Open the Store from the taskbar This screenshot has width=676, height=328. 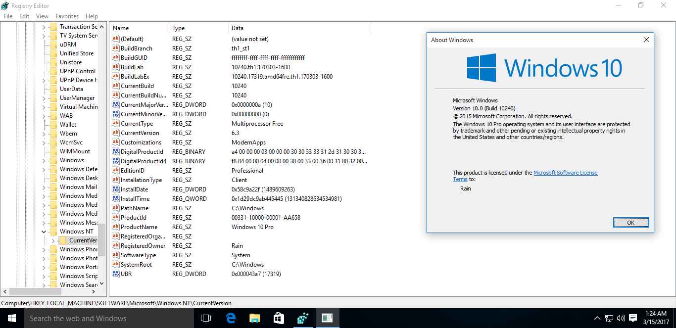click(279, 318)
